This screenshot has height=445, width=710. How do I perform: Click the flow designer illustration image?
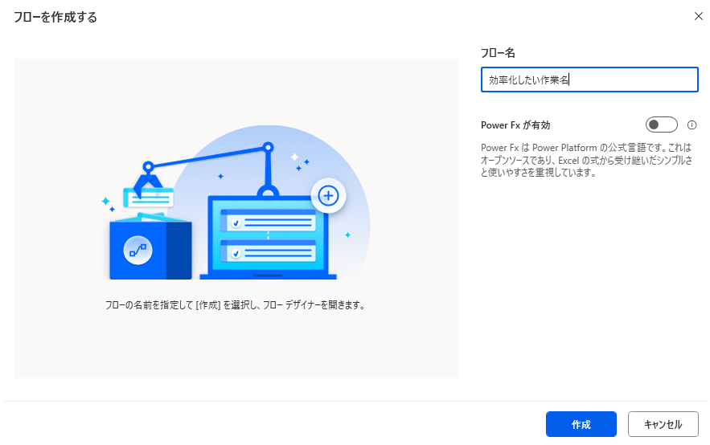point(236,202)
